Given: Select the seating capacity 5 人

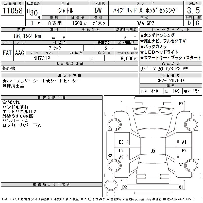Looking at the screenshot, I should tap(109, 48).
